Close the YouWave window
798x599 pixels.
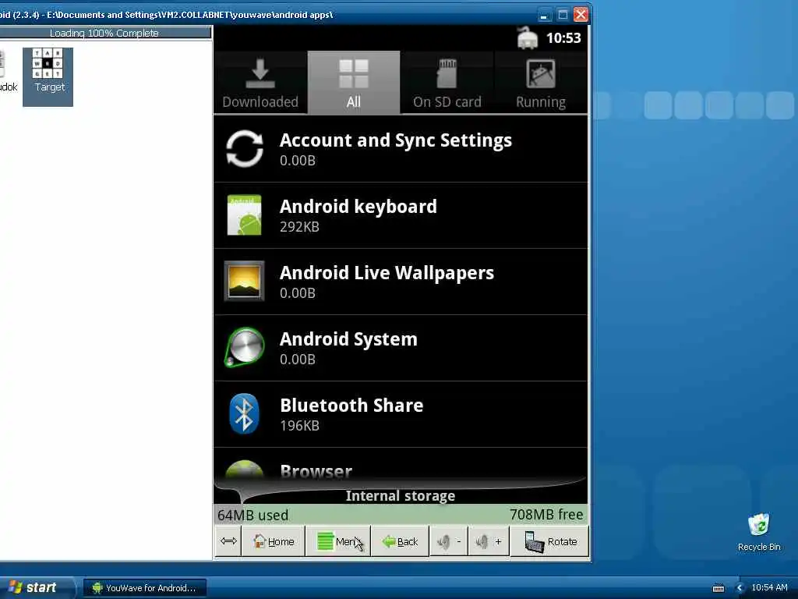(581, 14)
